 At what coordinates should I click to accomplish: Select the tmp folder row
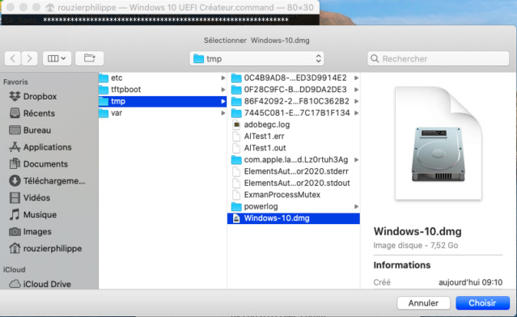(x=163, y=101)
